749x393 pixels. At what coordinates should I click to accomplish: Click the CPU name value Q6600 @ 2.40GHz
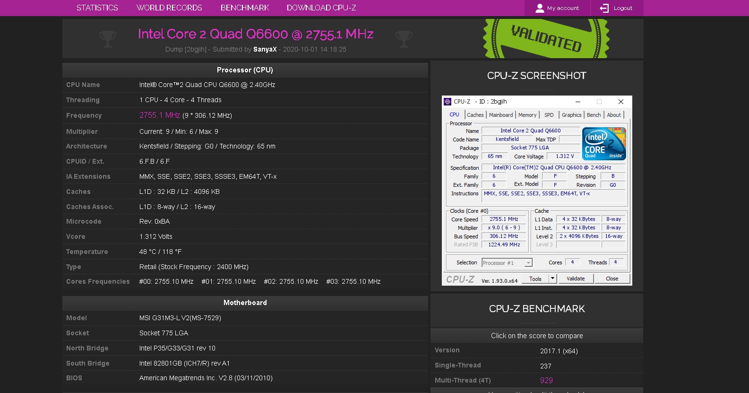click(x=207, y=85)
